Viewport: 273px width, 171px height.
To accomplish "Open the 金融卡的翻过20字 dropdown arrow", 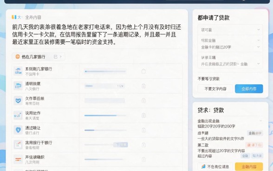I will click(258, 47).
